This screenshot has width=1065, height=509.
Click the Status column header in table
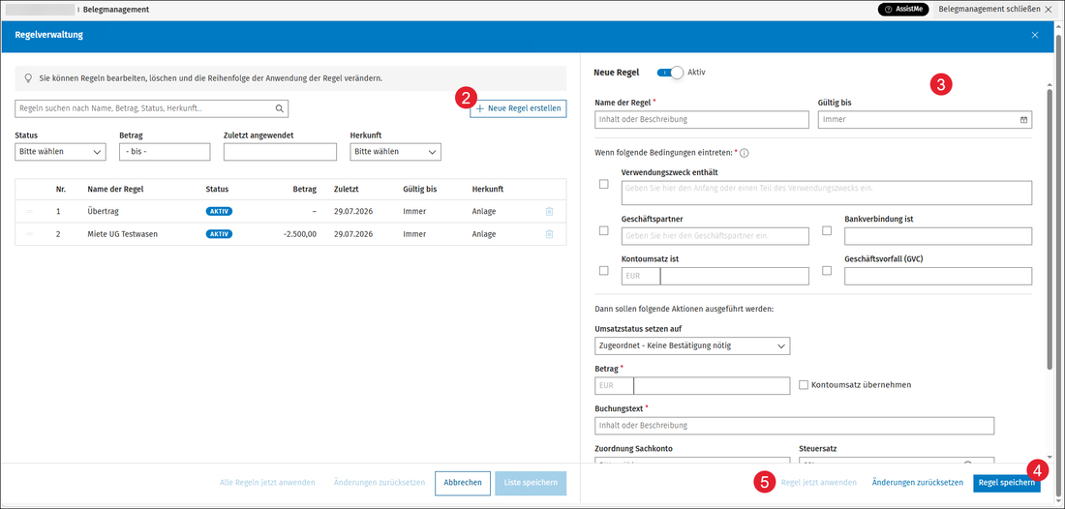click(x=217, y=190)
